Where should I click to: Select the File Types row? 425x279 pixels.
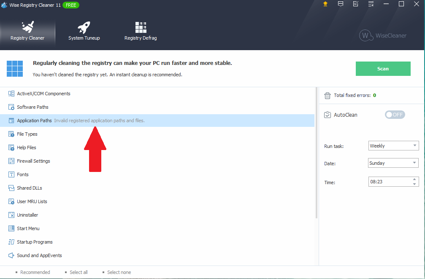[x=157, y=134]
